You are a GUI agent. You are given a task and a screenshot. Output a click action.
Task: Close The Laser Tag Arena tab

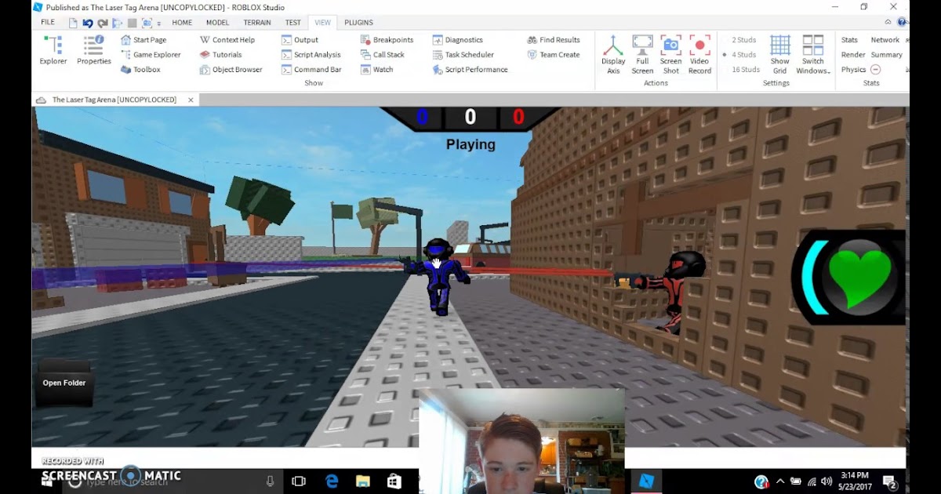(191, 100)
